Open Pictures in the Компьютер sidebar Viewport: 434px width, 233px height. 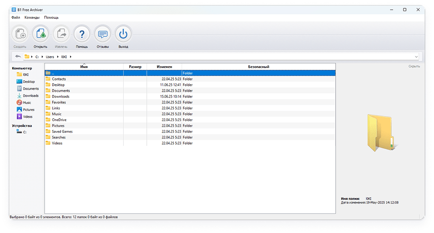[x=26, y=110]
